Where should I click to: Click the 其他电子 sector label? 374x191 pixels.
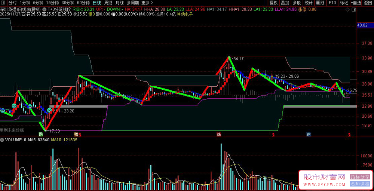point(185,14)
